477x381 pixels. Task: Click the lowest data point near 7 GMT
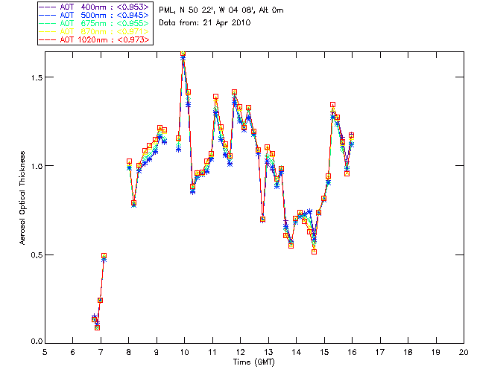97,327
